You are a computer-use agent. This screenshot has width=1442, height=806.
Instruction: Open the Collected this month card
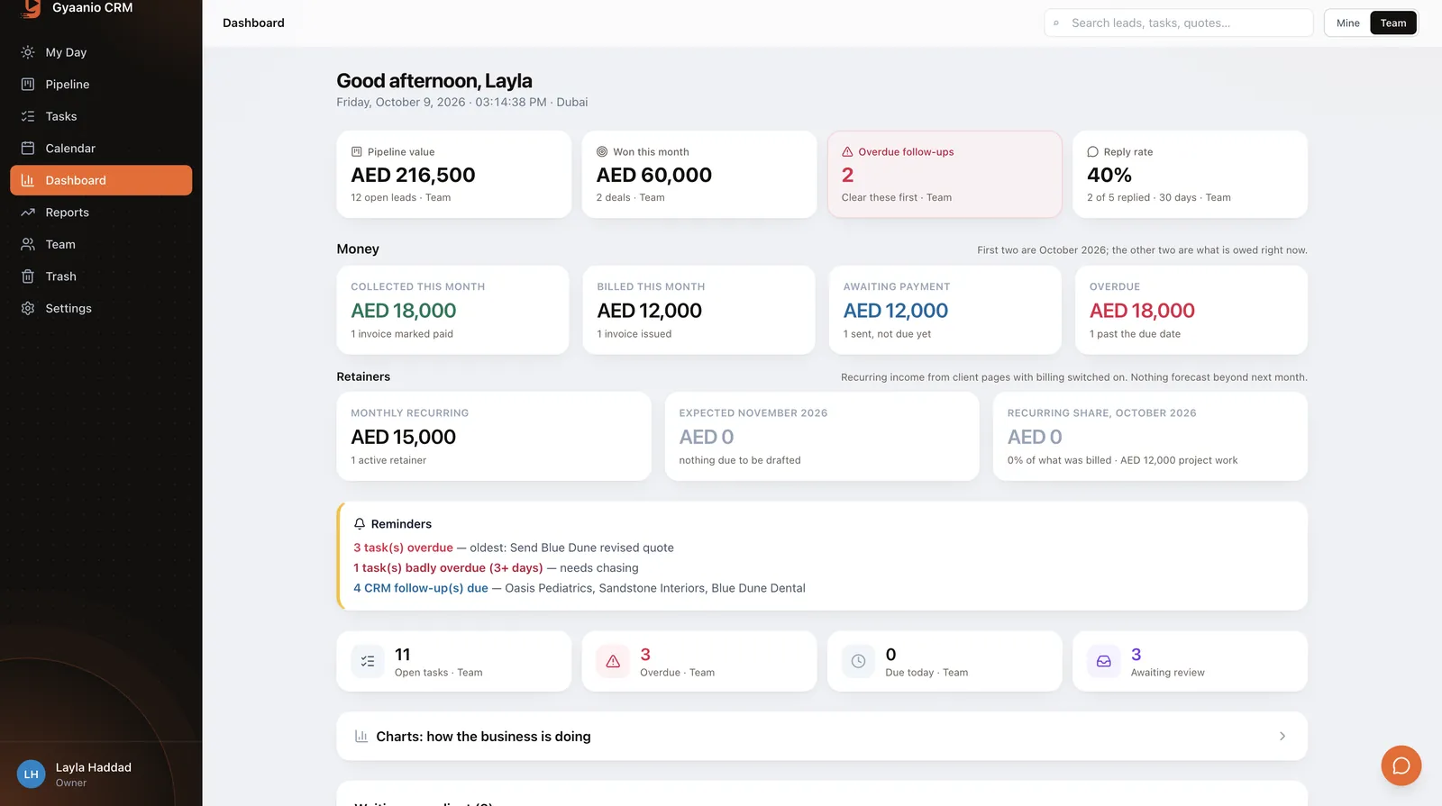tap(452, 310)
